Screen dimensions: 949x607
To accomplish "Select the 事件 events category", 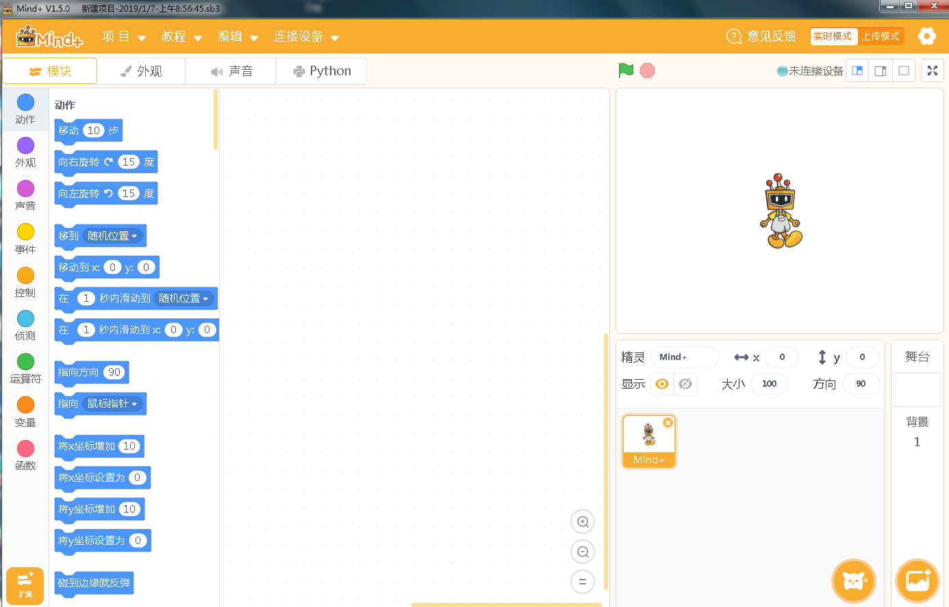I will pyautogui.click(x=25, y=239).
